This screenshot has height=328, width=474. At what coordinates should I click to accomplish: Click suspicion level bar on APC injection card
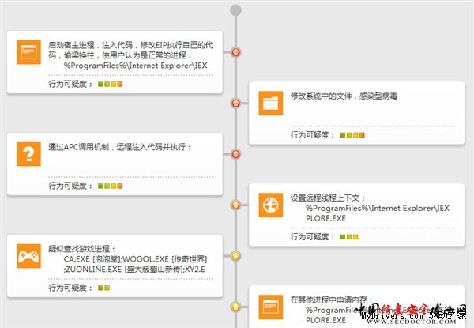tap(111, 186)
